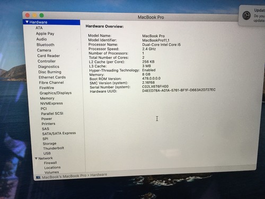The height and width of the screenshot is (199, 265).
Task: Select ATA in the sidebar
Action: pyautogui.click(x=39, y=28)
